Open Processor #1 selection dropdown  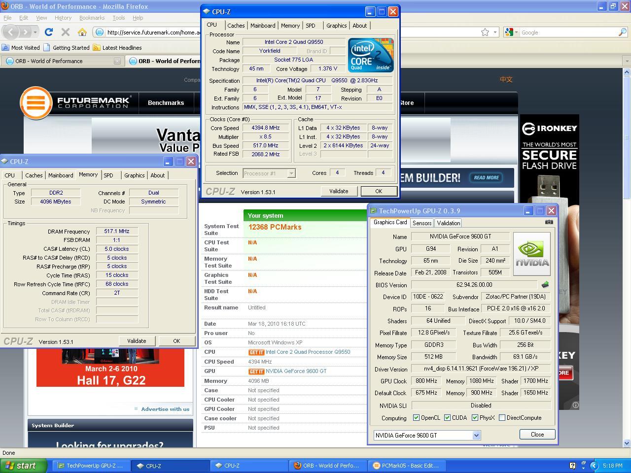[x=269, y=173]
